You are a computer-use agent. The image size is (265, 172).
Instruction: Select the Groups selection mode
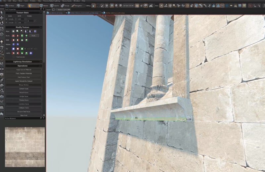pyautogui.click(x=65, y=6)
